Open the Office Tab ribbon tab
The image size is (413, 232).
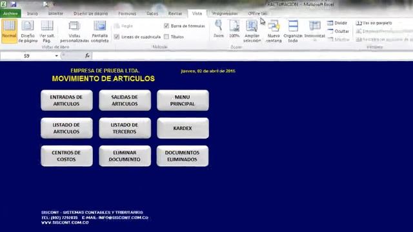[257, 14]
